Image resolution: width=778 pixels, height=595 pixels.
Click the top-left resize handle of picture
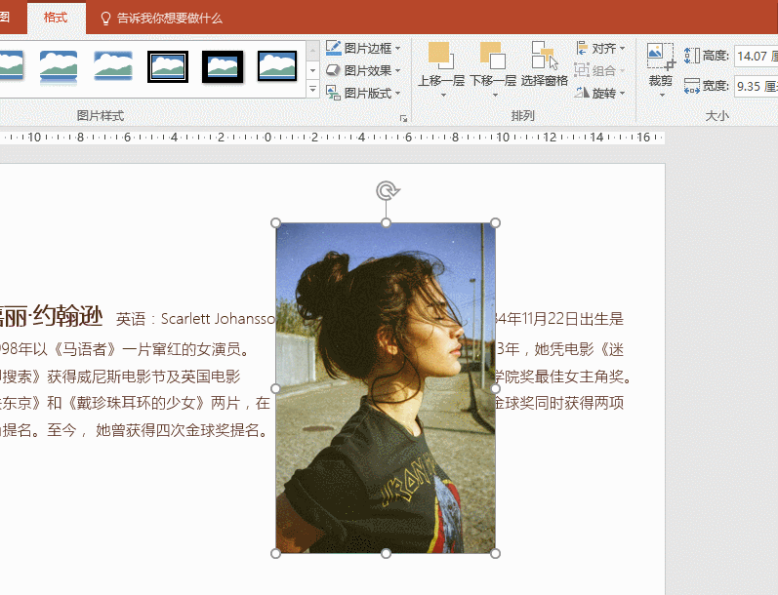click(x=276, y=223)
